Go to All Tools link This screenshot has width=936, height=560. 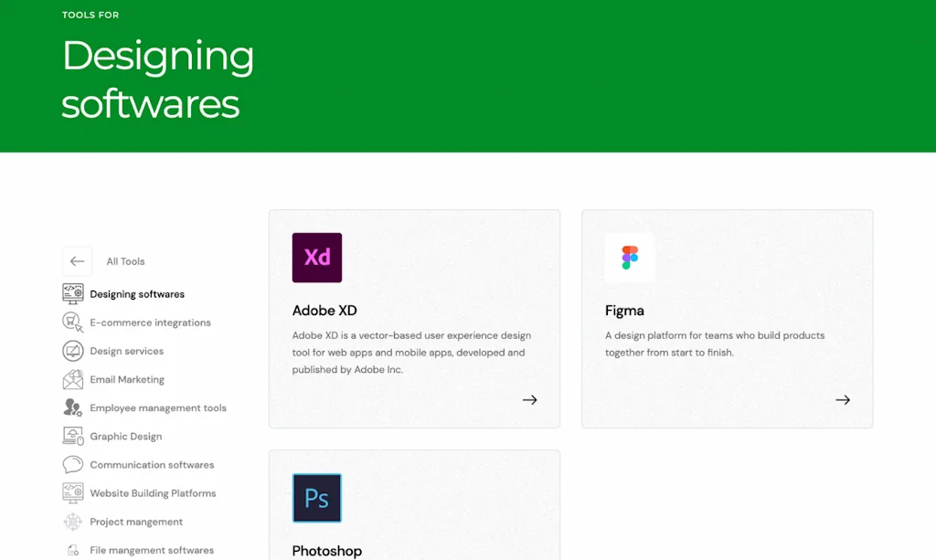click(125, 261)
